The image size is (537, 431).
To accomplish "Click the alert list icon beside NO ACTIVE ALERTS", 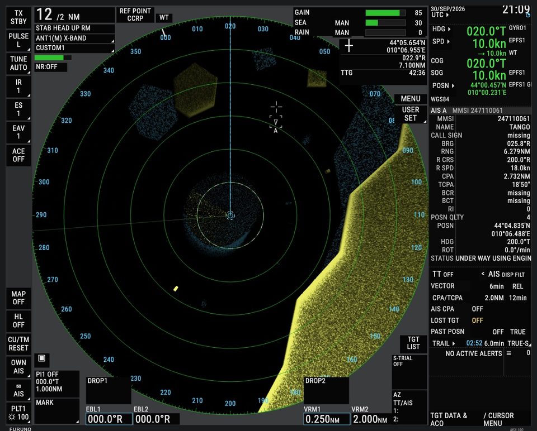I will pyautogui.click(x=509, y=353).
